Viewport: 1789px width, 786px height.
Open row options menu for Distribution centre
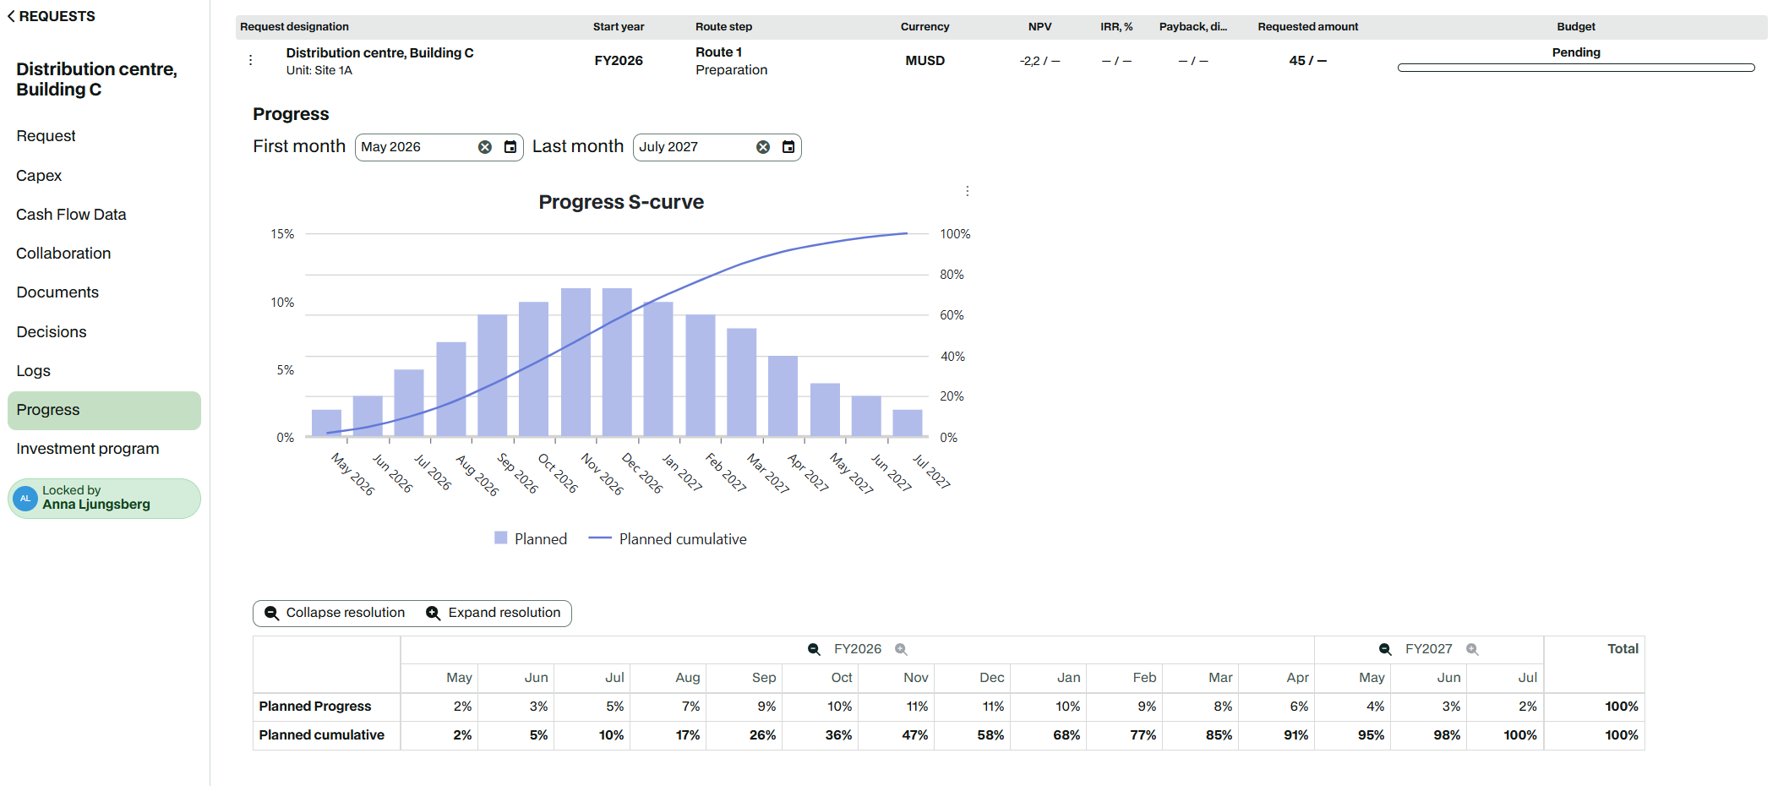pyautogui.click(x=251, y=60)
